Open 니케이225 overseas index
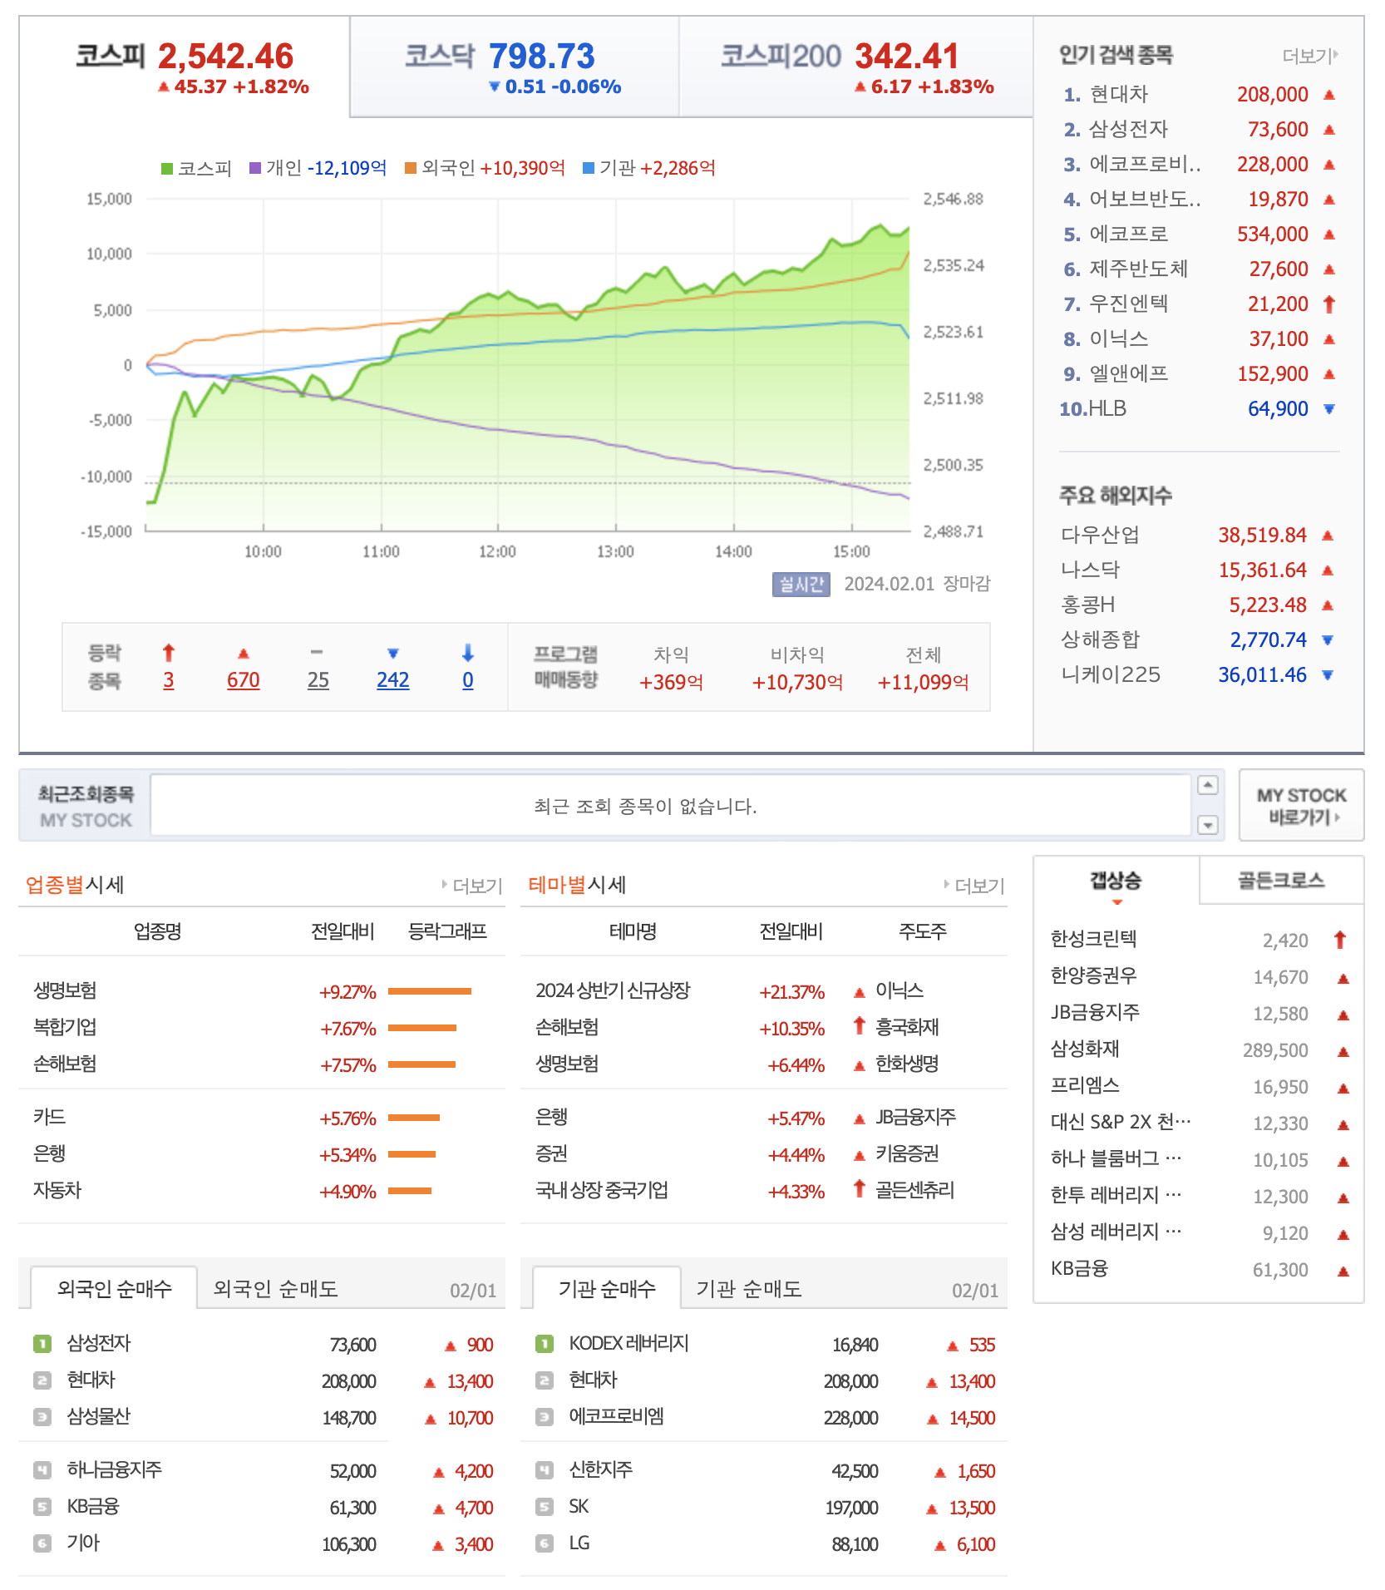Screen dimensions: 1385x1590 click(x=1111, y=675)
